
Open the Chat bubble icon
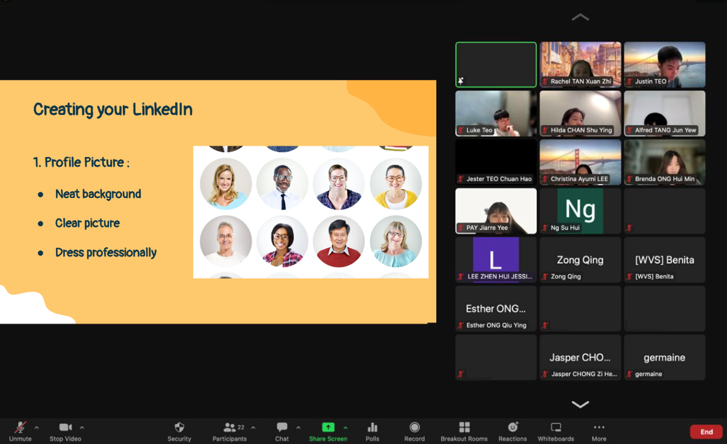click(x=282, y=427)
